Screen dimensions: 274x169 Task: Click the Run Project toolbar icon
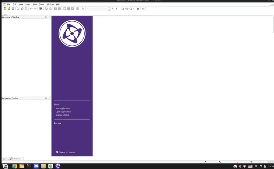click(122, 9)
